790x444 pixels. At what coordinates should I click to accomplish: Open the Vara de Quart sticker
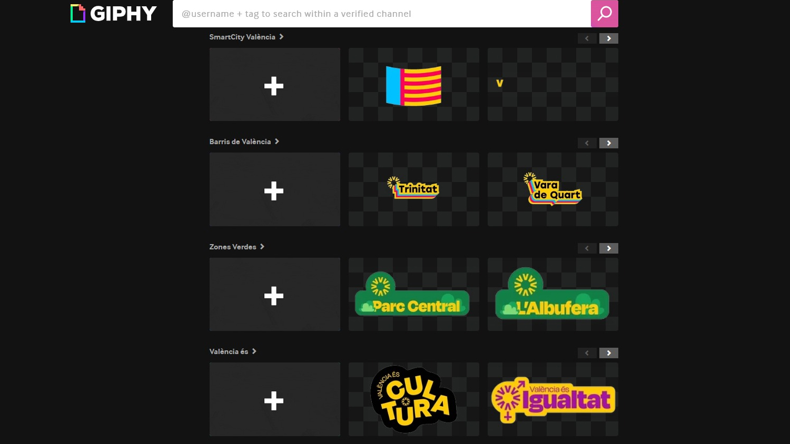tap(553, 189)
